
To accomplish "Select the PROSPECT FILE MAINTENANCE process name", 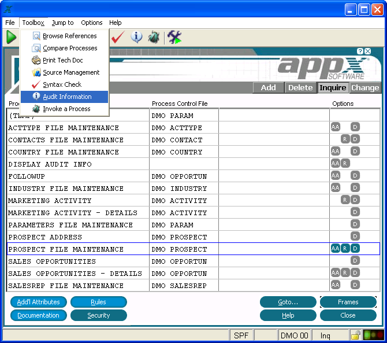I will [66, 249].
